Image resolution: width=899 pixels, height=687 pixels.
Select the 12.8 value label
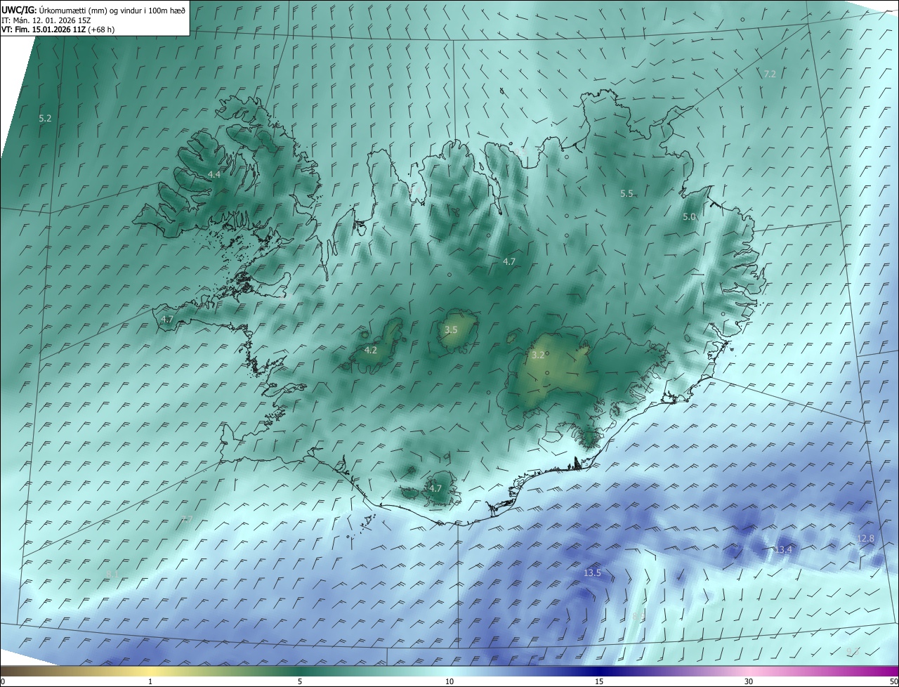(x=865, y=539)
